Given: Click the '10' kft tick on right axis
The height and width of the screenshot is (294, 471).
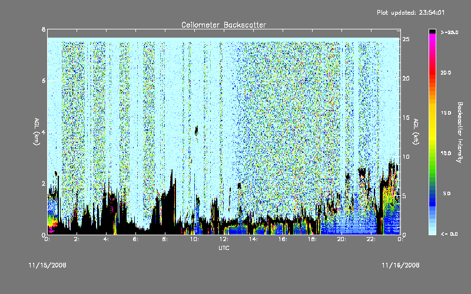Looking at the screenshot, I should pyautogui.click(x=406, y=156).
